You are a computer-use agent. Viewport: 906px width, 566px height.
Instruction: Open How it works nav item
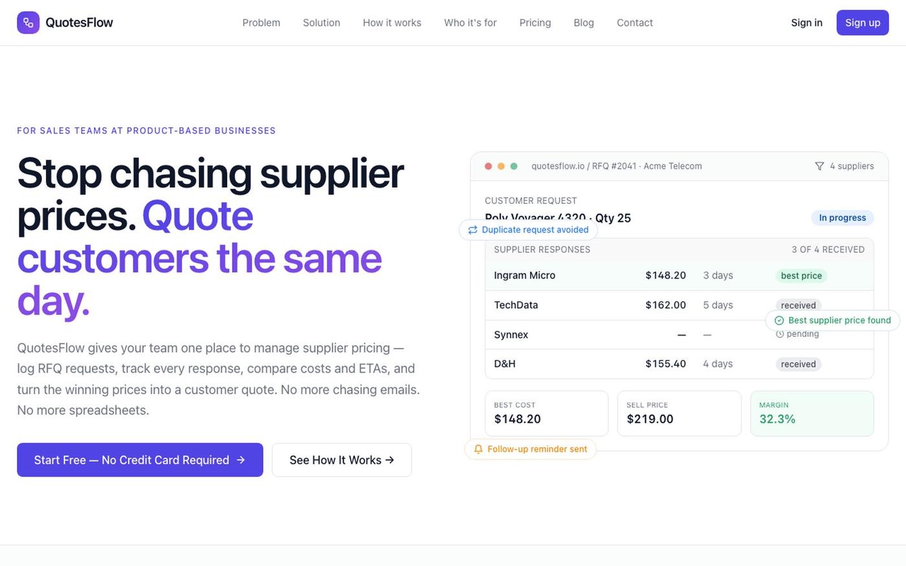point(392,23)
